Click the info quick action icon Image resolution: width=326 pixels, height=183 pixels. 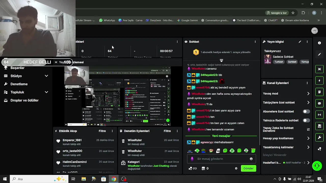pyautogui.click(x=319, y=43)
